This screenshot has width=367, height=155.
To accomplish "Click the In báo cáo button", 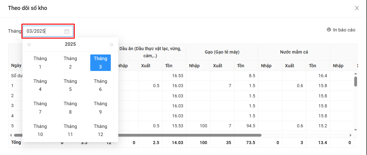I will (x=341, y=30).
